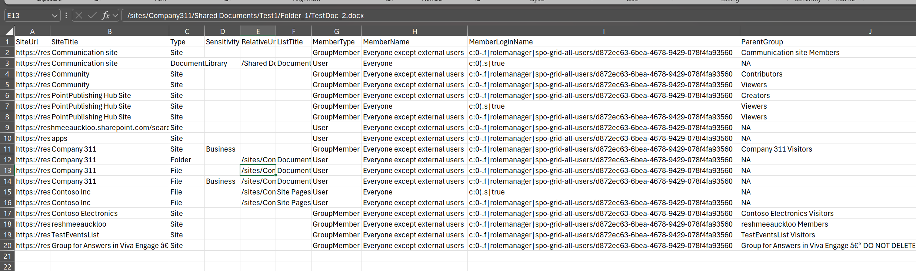
Task: Open Insert Function fx icon
Action: [x=106, y=16]
